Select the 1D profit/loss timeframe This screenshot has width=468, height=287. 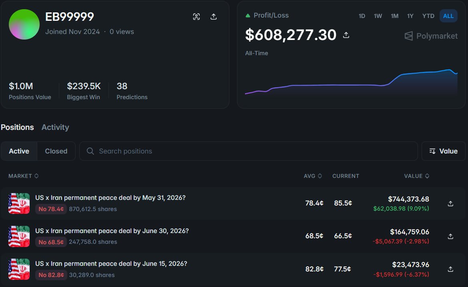pos(362,16)
